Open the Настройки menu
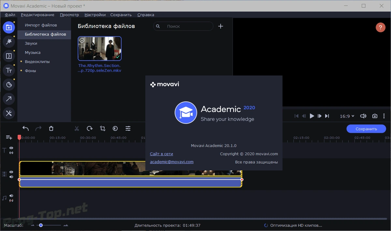The height and width of the screenshot is (231, 391). tap(95, 15)
